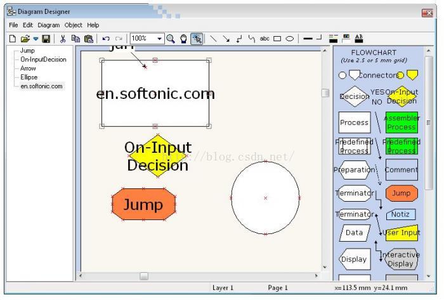The width and height of the screenshot is (444, 300).
Task: Pick the Process template in the palette
Action: (x=355, y=122)
